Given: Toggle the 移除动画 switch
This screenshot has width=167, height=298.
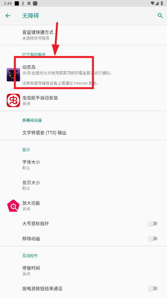Looking at the screenshot, I should pyautogui.click(x=153, y=239).
